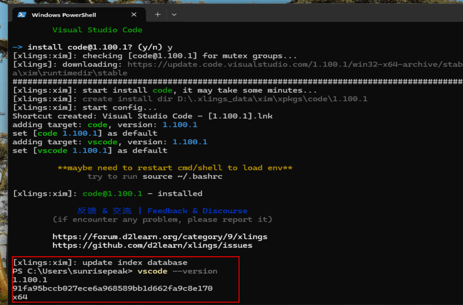463x305 pixels.
Task: Click the PowerShell icon in the tab
Action: point(22,15)
